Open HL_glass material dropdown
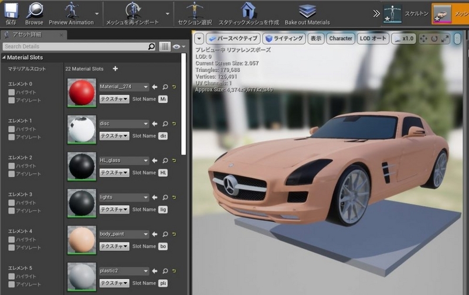 pyautogui.click(x=124, y=160)
